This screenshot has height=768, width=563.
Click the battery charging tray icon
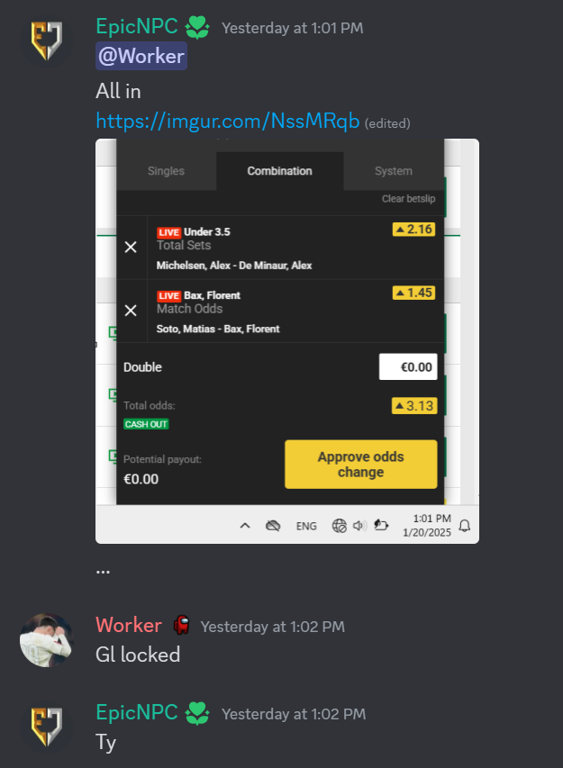(x=381, y=525)
